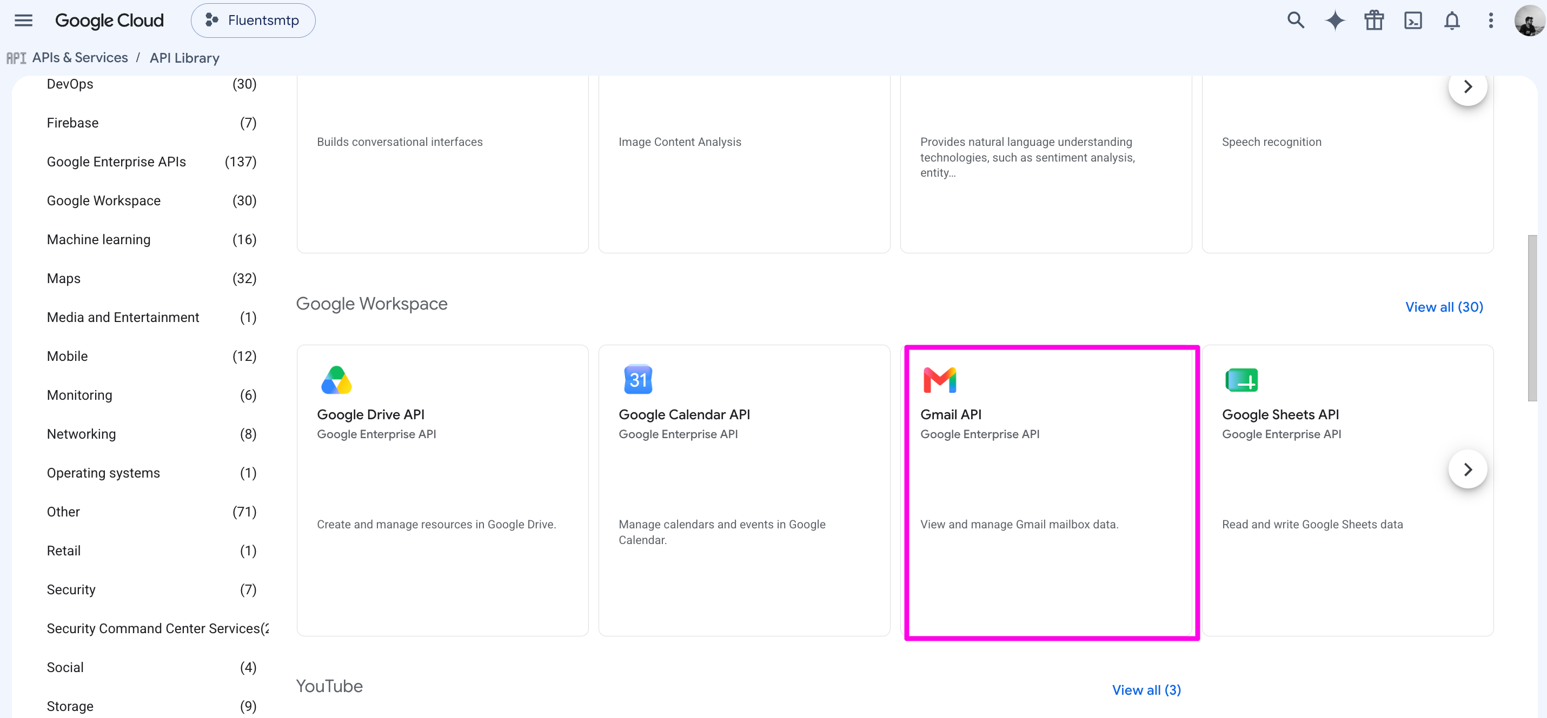Image resolution: width=1547 pixels, height=718 pixels.
Task: Select the Mobile category filter
Action: pyautogui.click(x=151, y=357)
